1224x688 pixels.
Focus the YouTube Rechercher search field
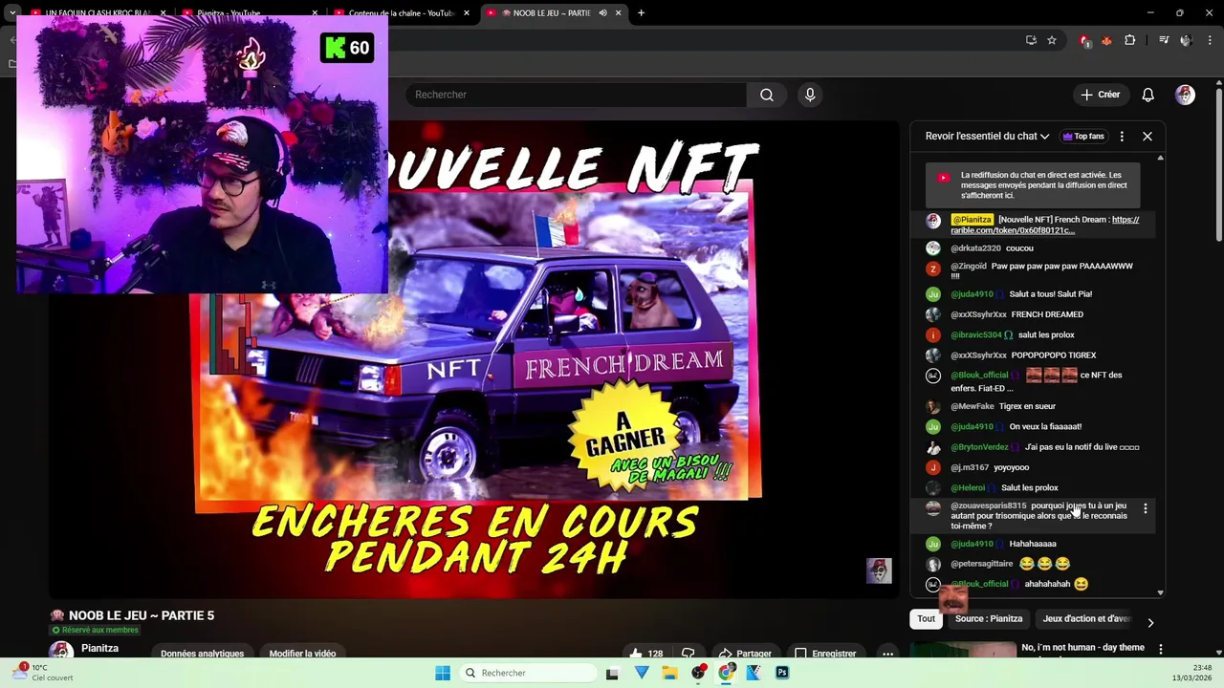[x=576, y=95]
